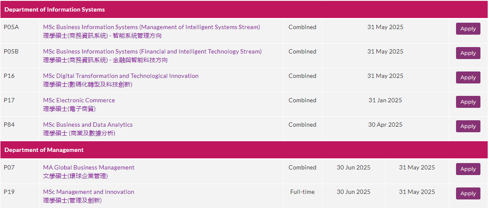Select the P84 programme code cell
This screenshot has height=208, width=489.
(x=20, y=129)
